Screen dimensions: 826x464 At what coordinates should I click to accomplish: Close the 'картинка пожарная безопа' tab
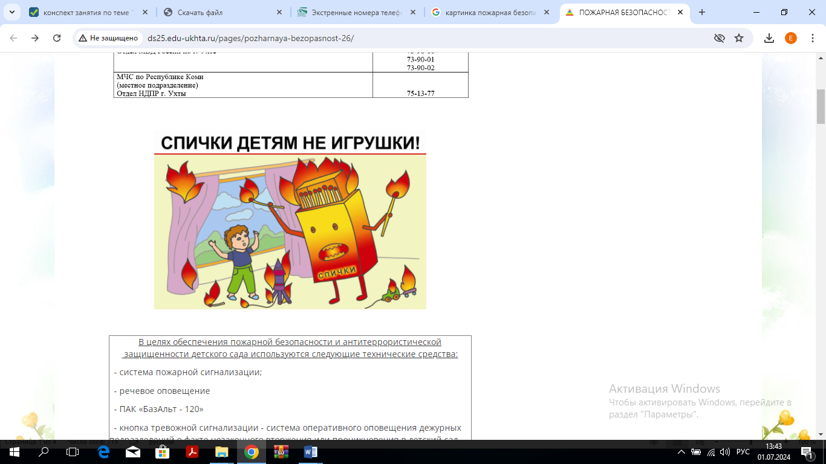(548, 12)
